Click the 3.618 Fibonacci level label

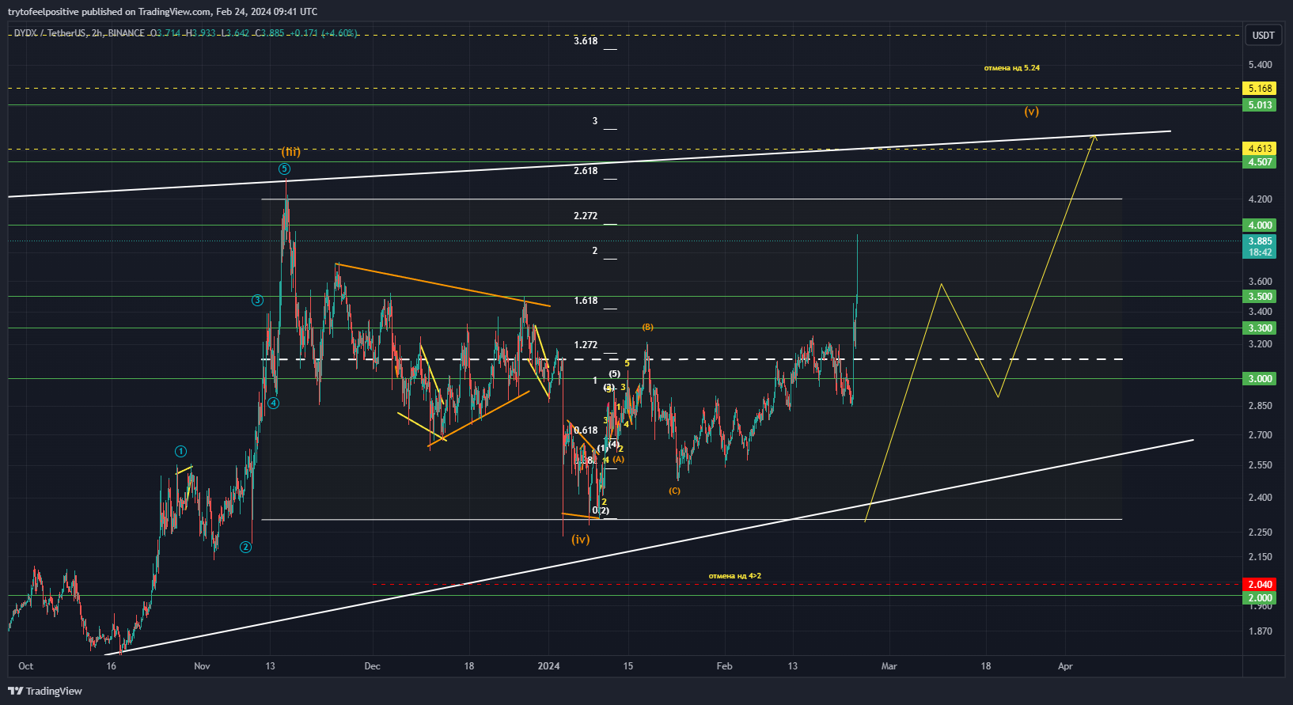[586, 41]
